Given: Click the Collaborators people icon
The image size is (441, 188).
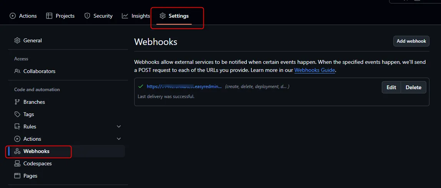Looking at the screenshot, I should [17, 71].
